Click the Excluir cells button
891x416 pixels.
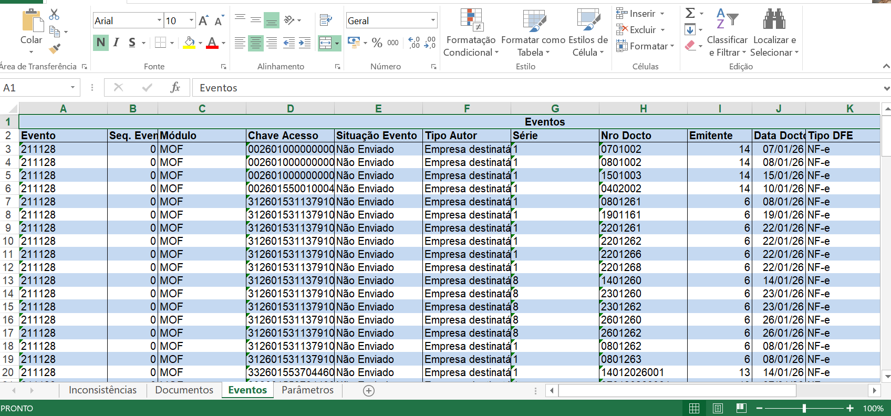coord(641,30)
